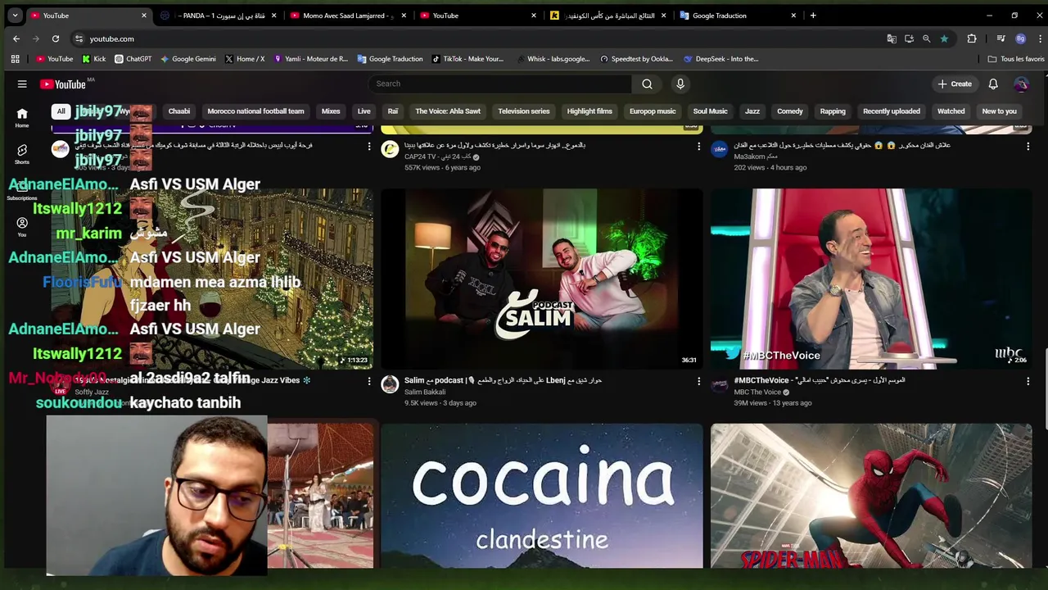This screenshot has width=1048, height=590.
Task: Select the Europop music chip
Action: point(653,111)
